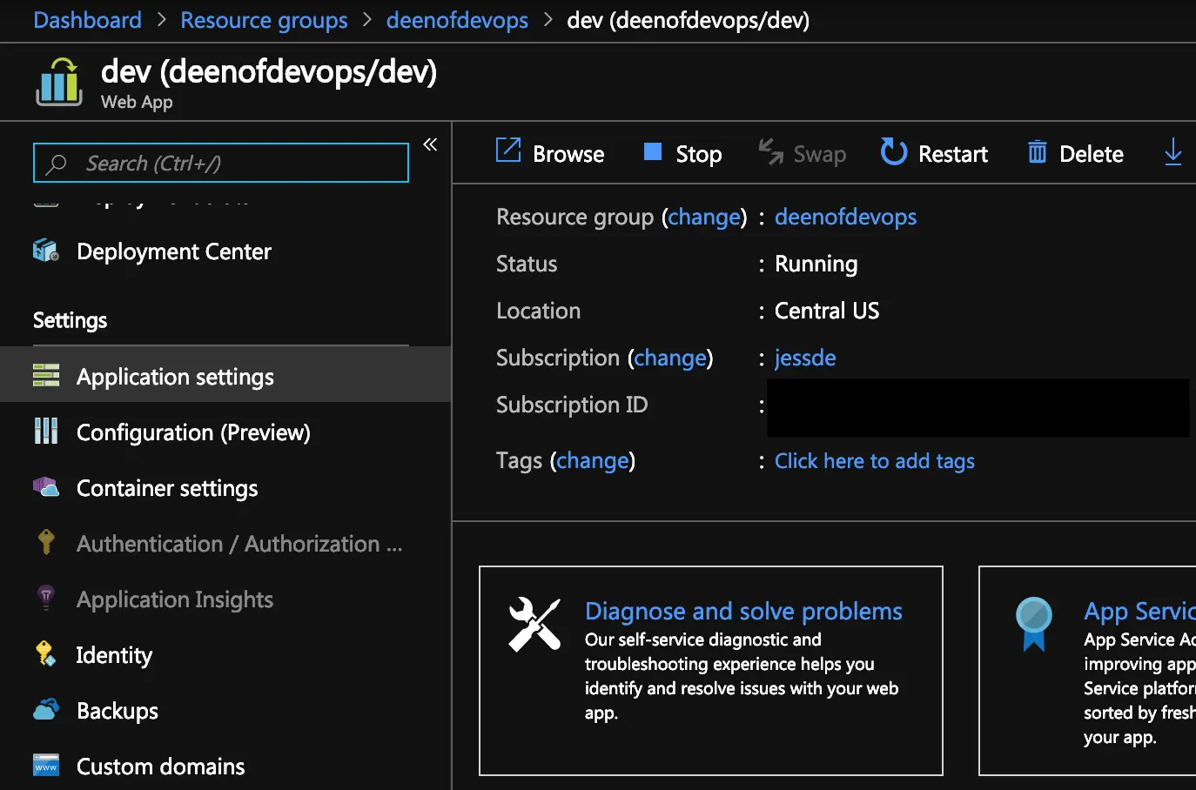This screenshot has height=790, width=1196.
Task: Click the download arrow toolbar icon
Action: (x=1172, y=151)
